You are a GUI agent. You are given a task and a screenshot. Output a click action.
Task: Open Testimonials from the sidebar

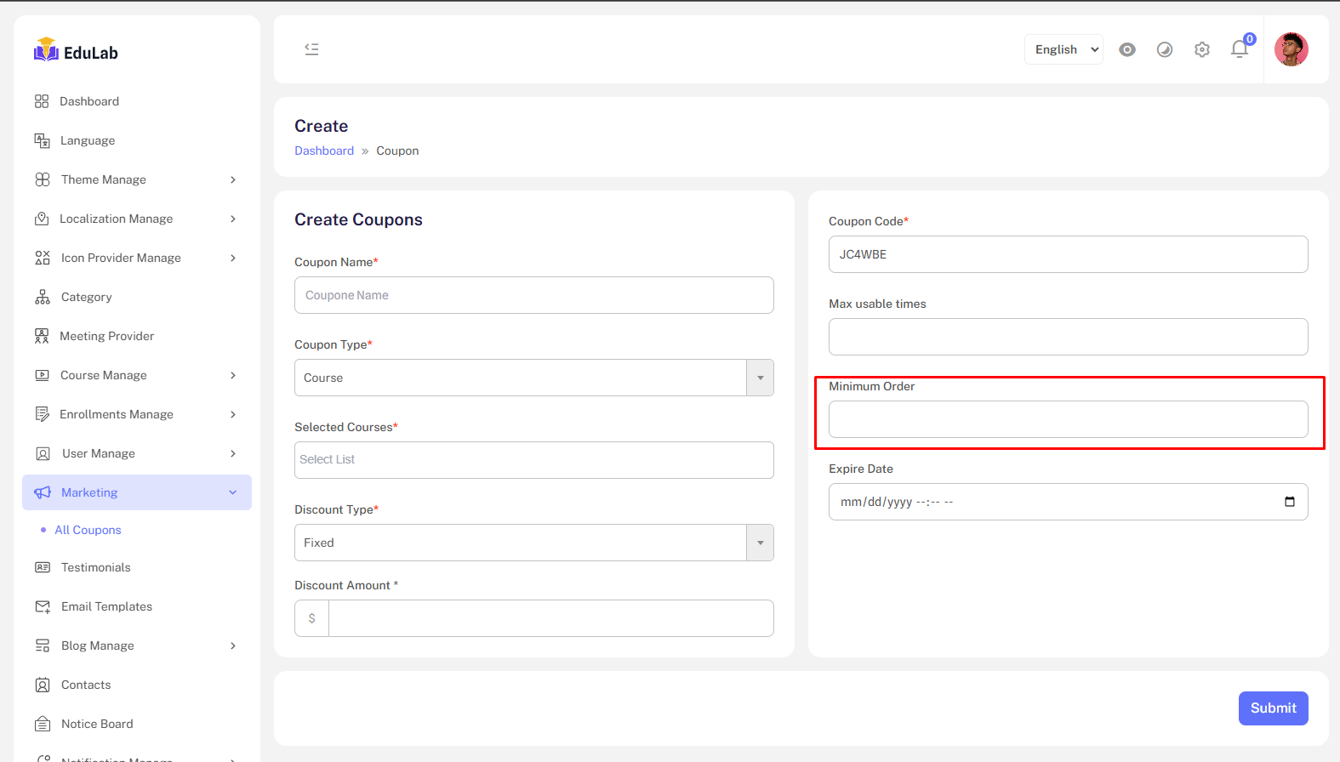[95, 567]
